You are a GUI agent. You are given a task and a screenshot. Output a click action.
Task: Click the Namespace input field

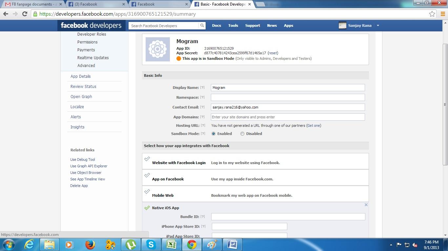pos(288,97)
